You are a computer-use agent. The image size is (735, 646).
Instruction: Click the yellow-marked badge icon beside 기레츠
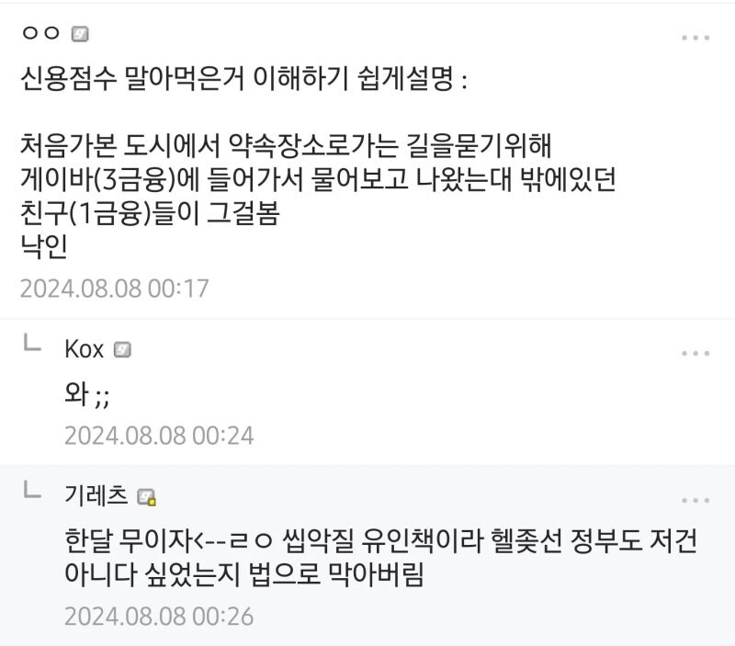click(x=146, y=497)
